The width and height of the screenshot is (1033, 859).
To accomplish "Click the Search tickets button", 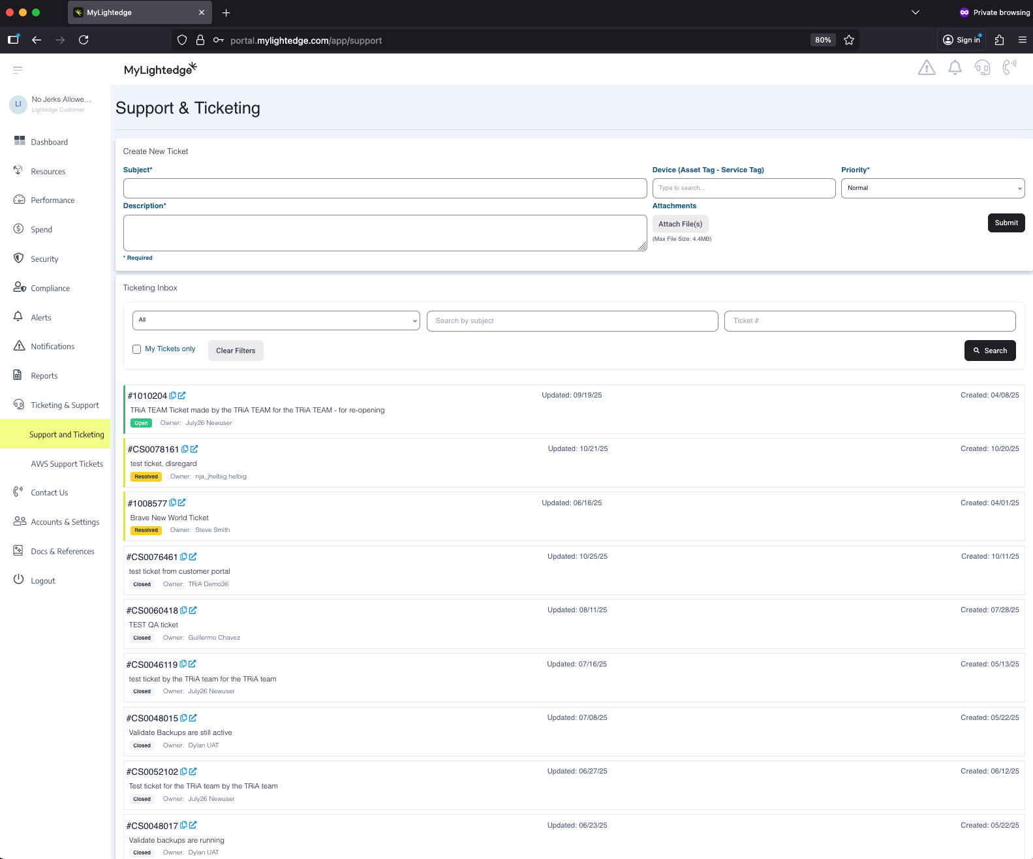I will (990, 351).
